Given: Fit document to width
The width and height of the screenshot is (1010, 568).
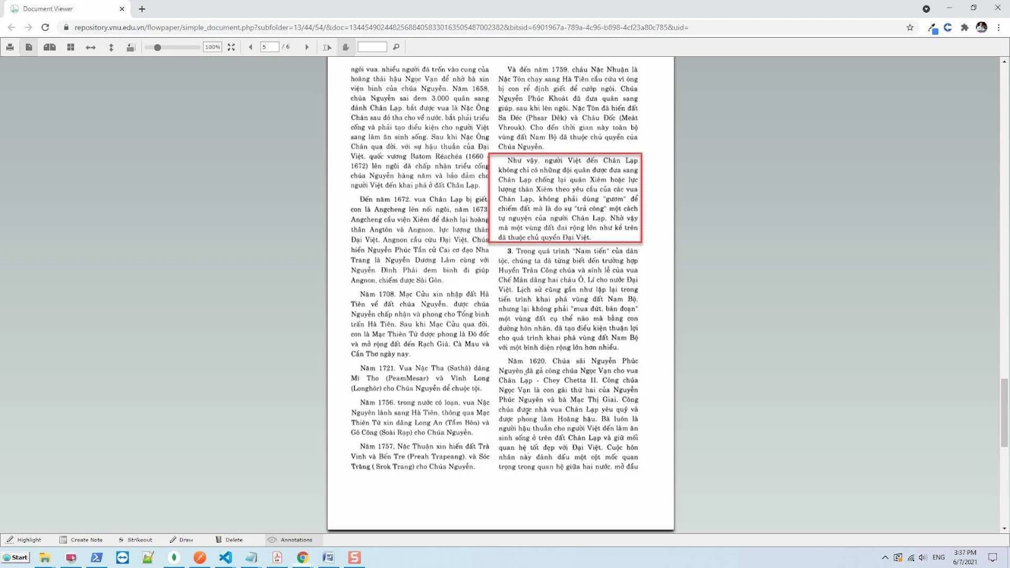Looking at the screenshot, I should pyautogui.click(x=91, y=47).
